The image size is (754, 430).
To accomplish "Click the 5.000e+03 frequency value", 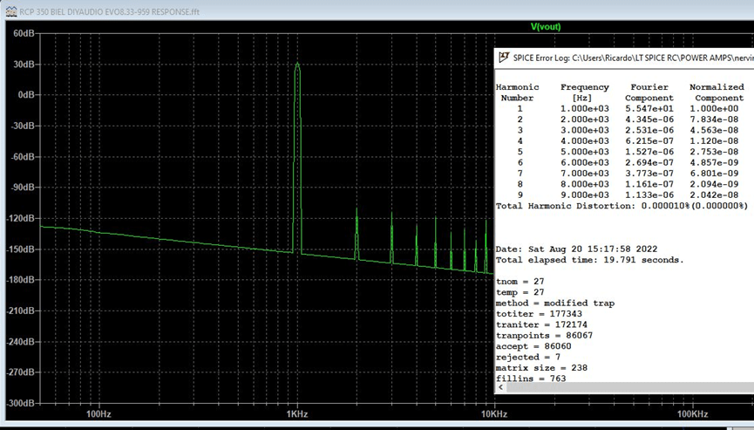I will click(585, 152).
